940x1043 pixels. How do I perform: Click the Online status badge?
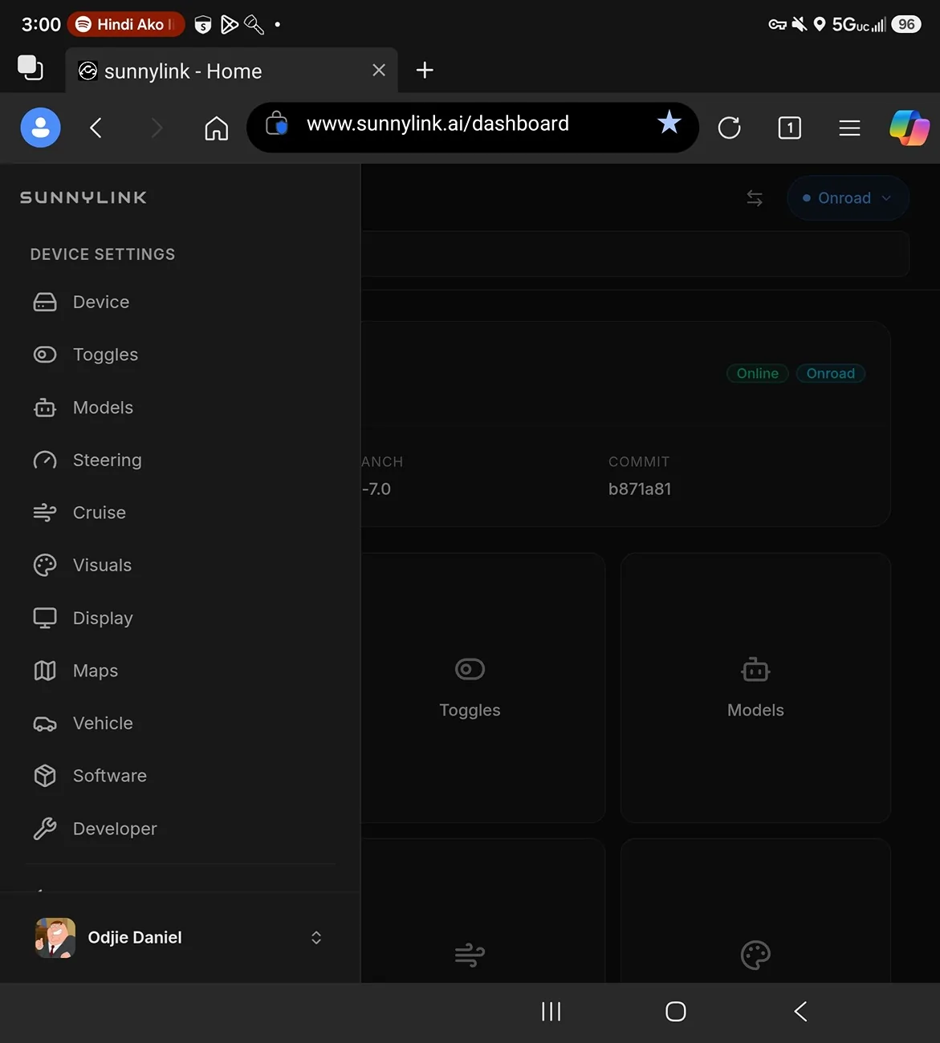click(758, 374)
